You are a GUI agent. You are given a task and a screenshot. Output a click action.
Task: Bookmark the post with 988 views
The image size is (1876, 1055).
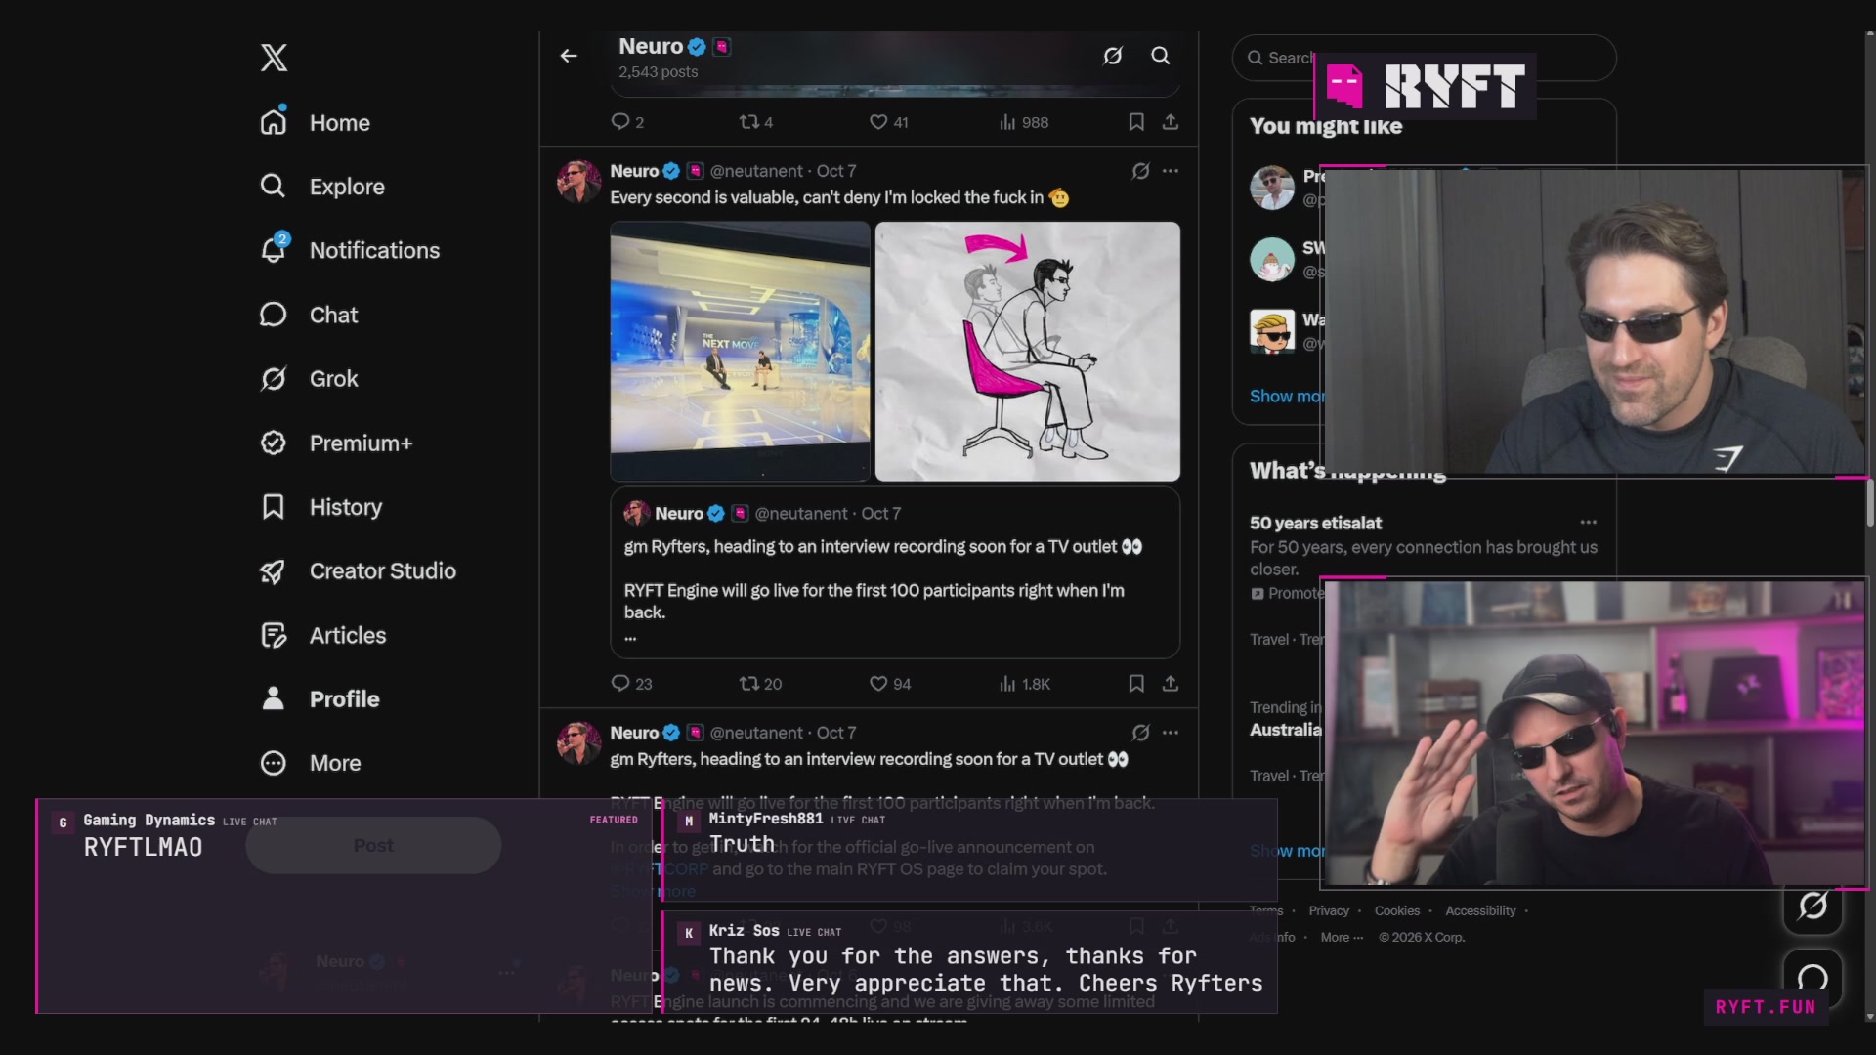[1136, 122]
